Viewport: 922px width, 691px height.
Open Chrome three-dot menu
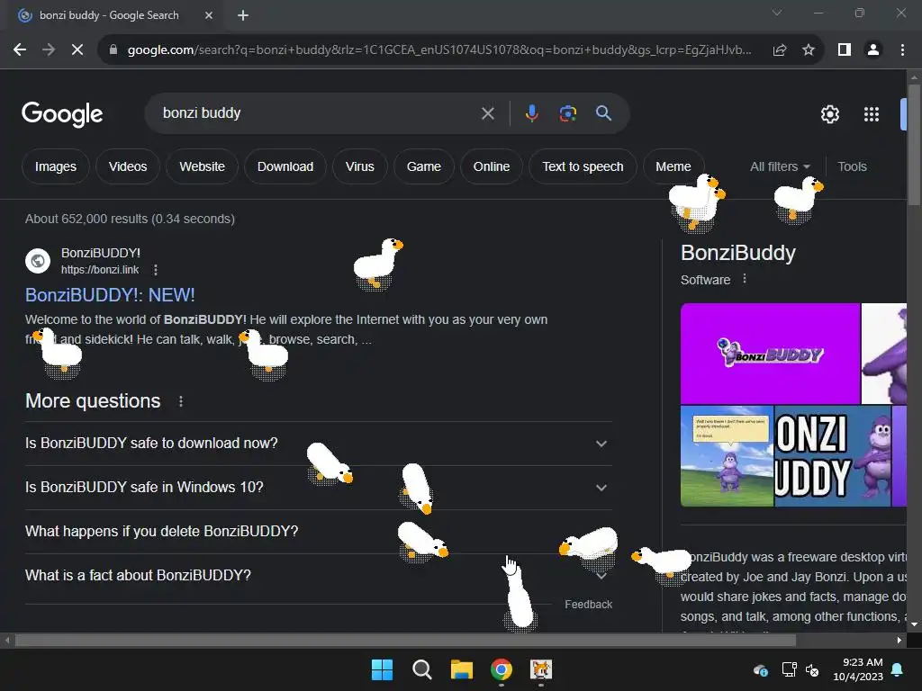[902, 50]
